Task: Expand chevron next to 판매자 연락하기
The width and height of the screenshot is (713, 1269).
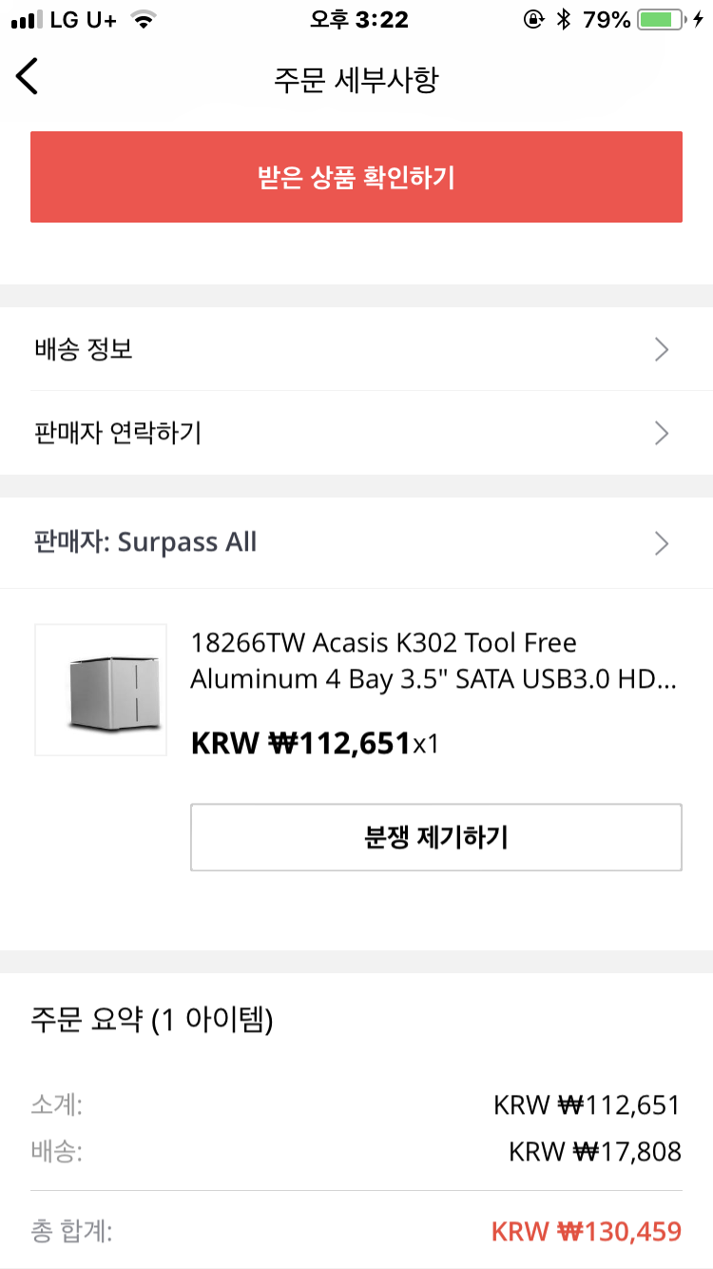Action: point(663,434)
